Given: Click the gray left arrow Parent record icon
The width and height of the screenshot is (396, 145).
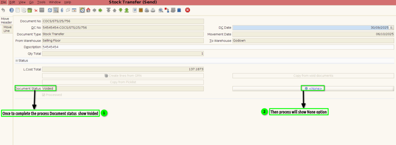Looking at the screenshot, I should point(94,10).
